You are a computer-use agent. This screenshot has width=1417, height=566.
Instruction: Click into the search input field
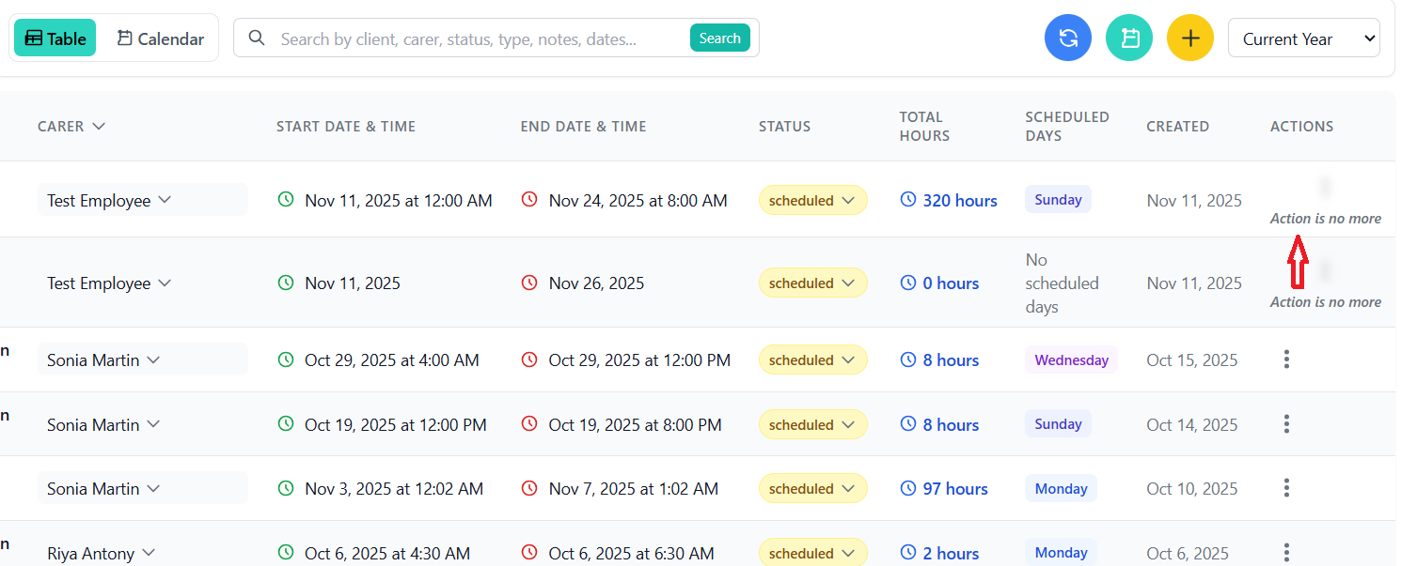click(x=480, y=38)
